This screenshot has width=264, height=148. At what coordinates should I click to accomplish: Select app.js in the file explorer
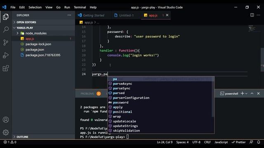(43, 39)
